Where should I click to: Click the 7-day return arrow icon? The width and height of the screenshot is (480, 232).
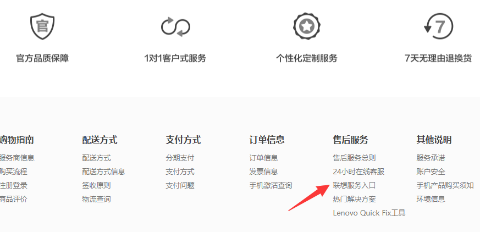coord(438,26)
